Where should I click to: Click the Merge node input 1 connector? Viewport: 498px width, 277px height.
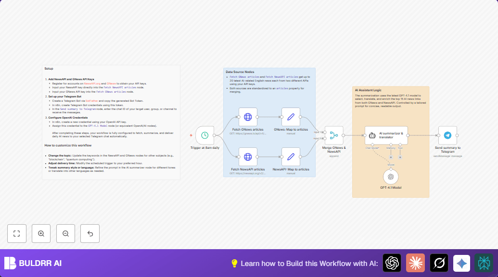325,132
